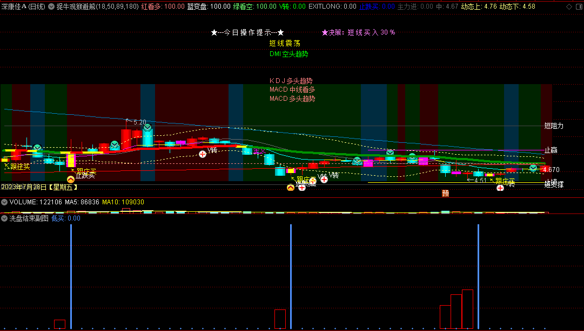Click the red plus marker beside the first V转 label
Image resolution: width=584 pixels, height=331 pixels.
click(x=202, y=154)
